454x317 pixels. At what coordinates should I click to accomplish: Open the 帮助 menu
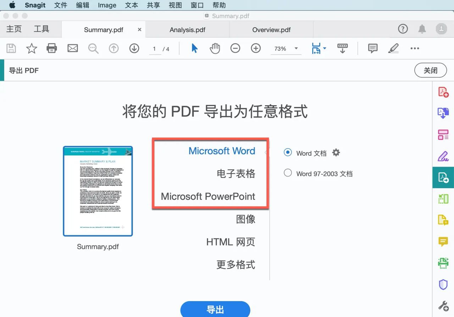pos(219,5)
